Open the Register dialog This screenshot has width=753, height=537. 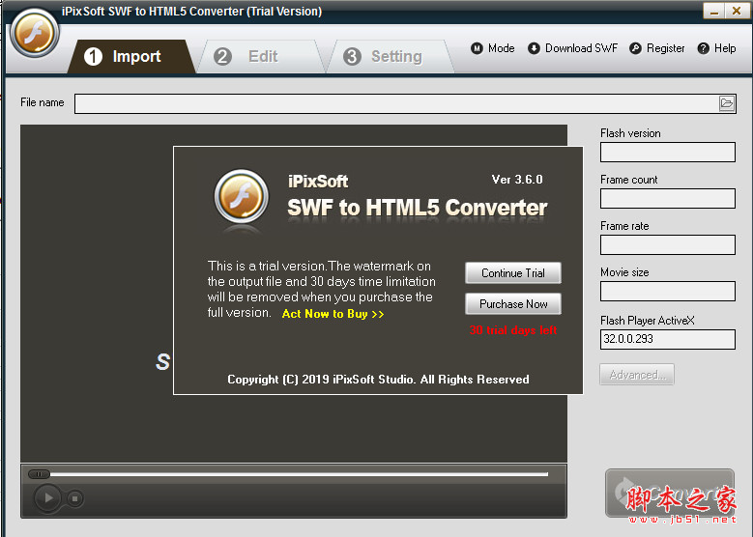(x=657, y=48)
